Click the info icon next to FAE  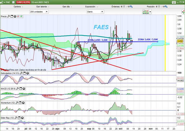13,2
